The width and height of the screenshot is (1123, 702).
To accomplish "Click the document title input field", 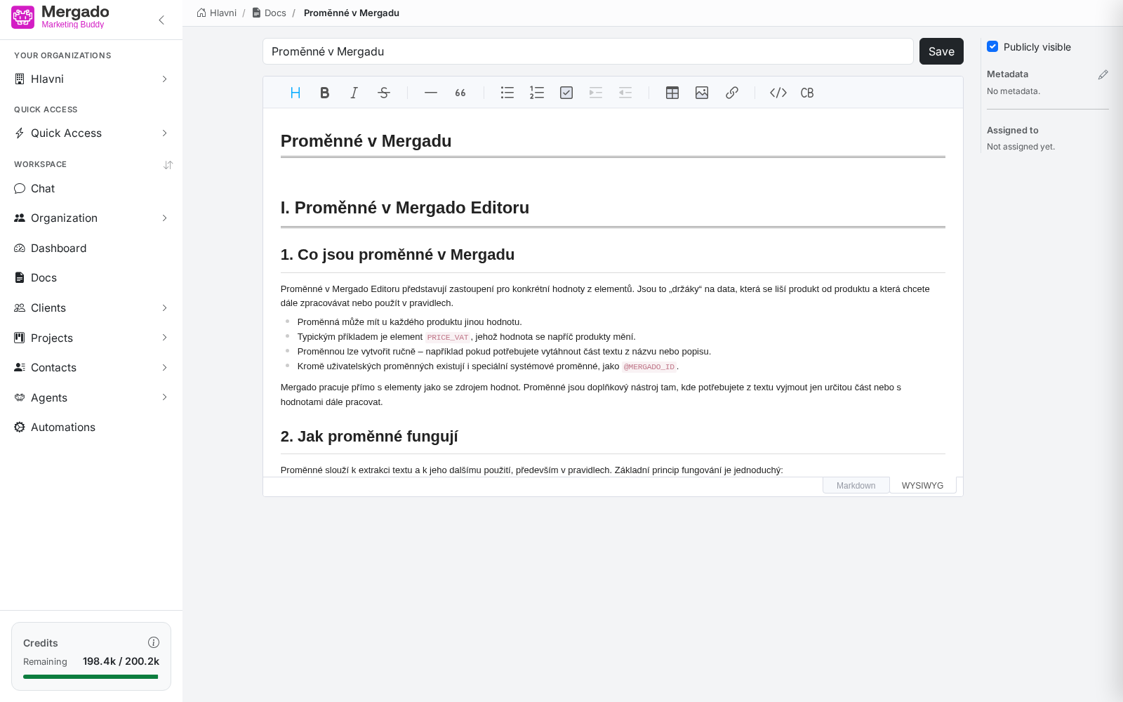I will pyautogui.click(x=588, y=51).
